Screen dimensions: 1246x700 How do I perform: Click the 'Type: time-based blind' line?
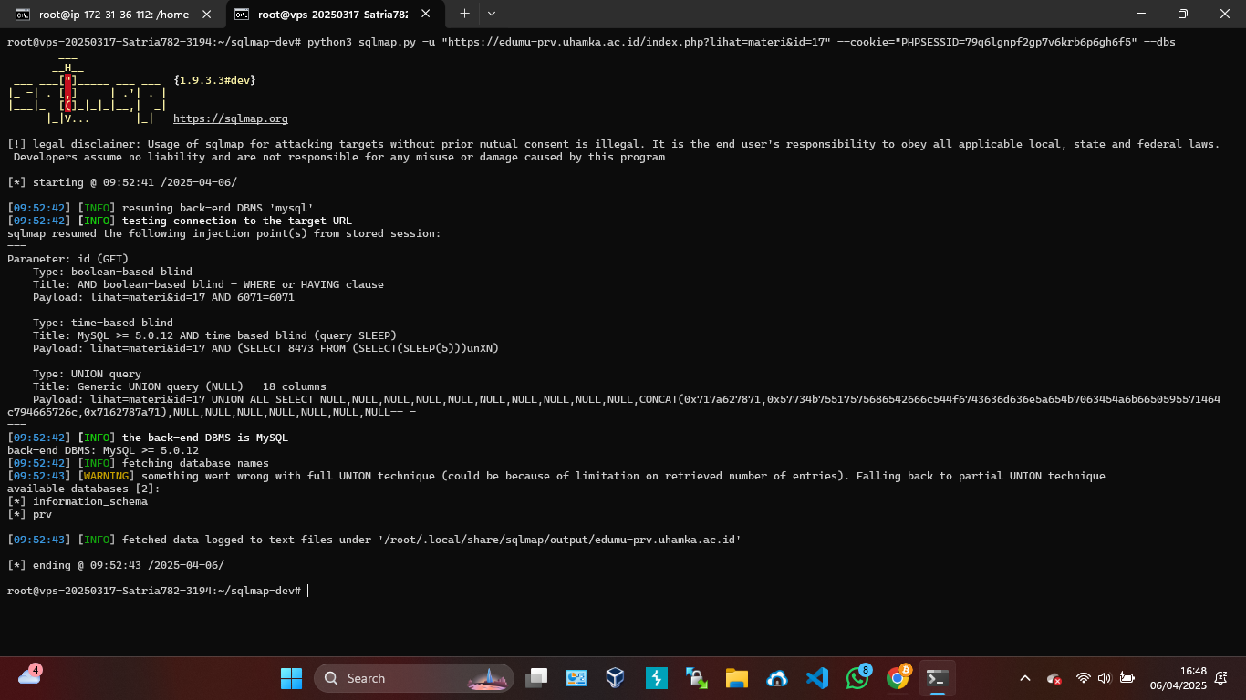pyautogui.click(x=103, y=323)
